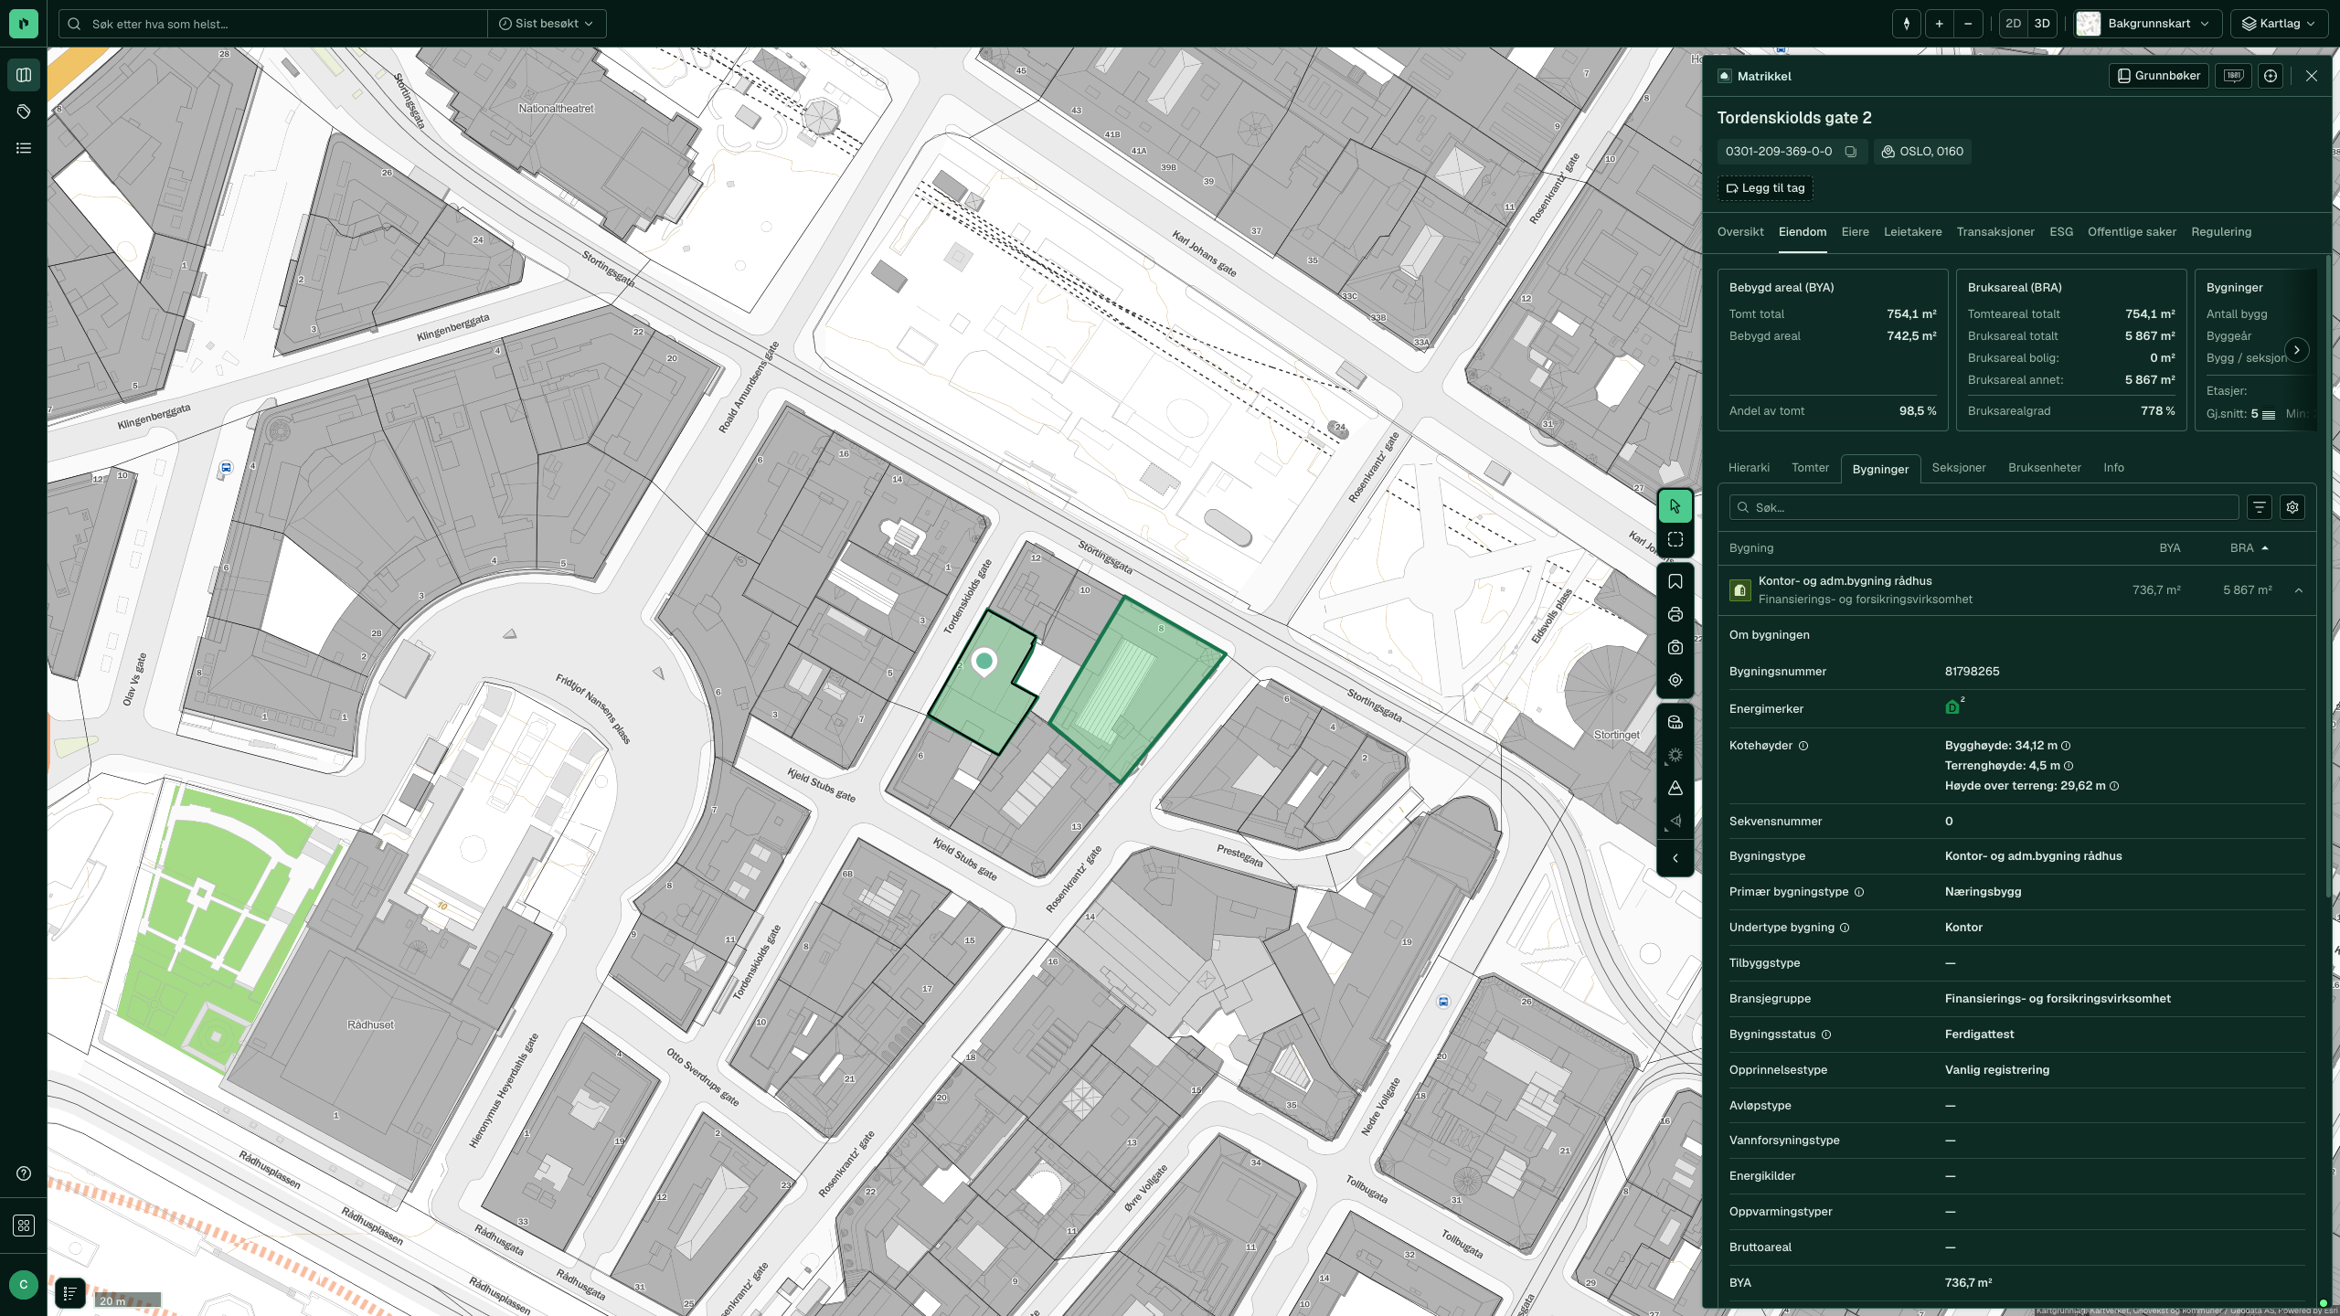Open the 1881 directory lookup icon

2233,76
